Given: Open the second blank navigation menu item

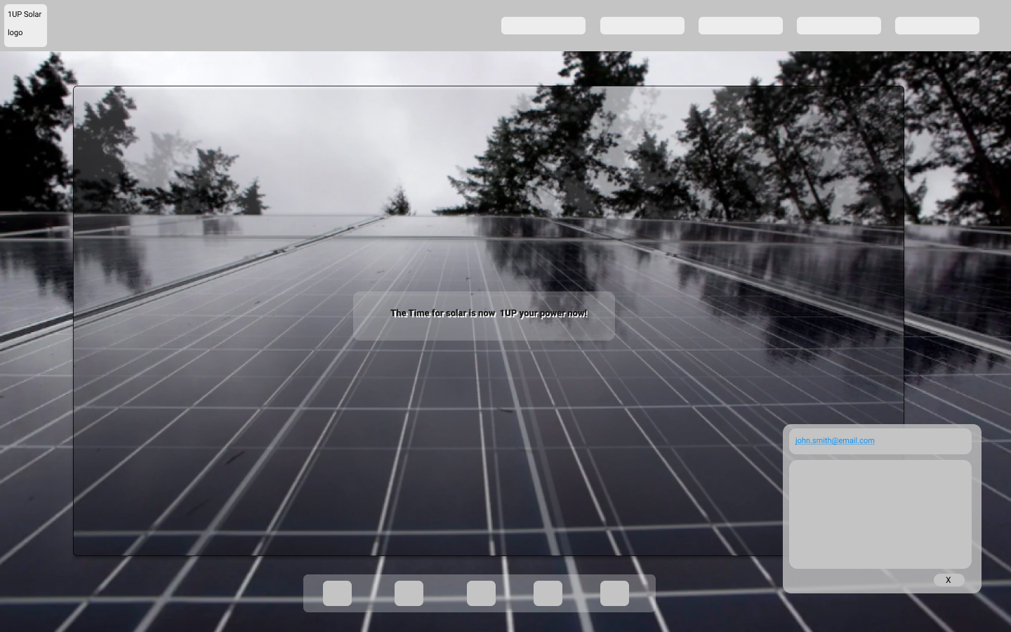Looking at the screenshot, I should tap(642, 26).
